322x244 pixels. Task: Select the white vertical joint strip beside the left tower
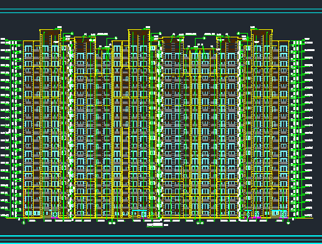pyautogui.click(x=70, y=129)
